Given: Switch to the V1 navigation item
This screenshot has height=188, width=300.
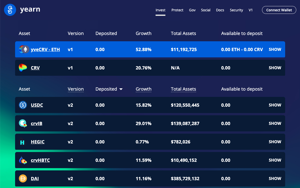Looking at the screenshot, I should click(250, 10).
